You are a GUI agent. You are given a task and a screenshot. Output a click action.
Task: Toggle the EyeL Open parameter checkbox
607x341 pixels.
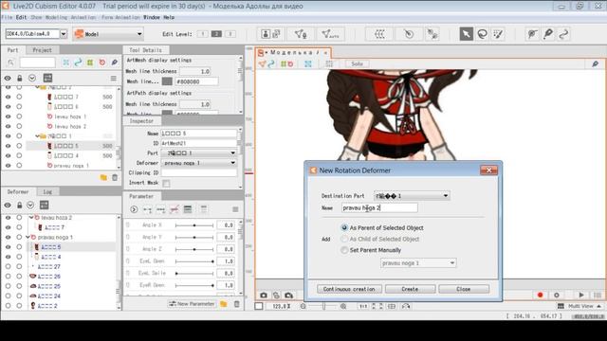[128, 261]
